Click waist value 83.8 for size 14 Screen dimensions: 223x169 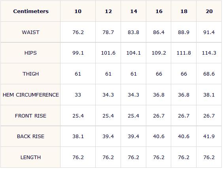point(133,32)
